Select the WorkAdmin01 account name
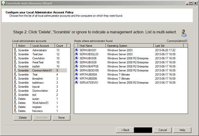This screenshot has width=199, height=136. pos(40,103)
